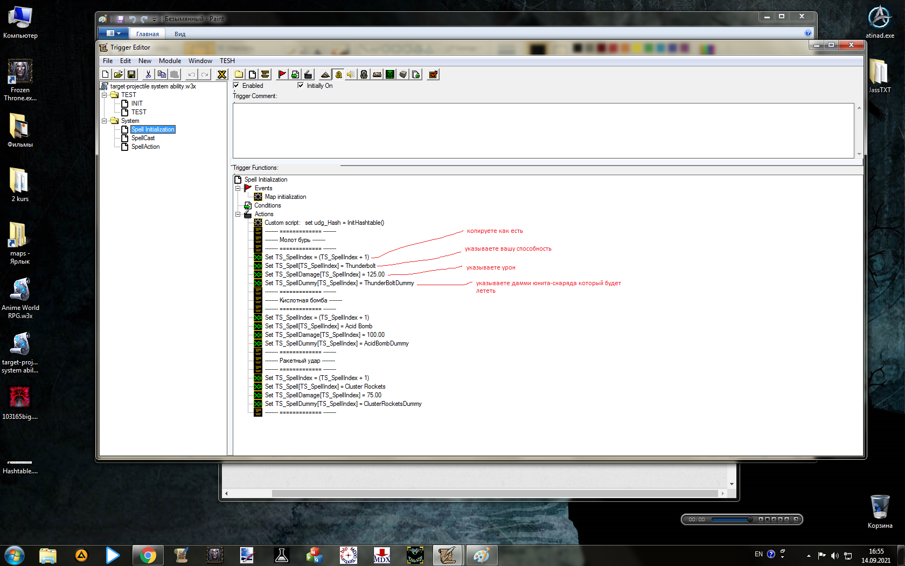Screen dimensions: 905x566
Task: Open the New menu
Action: coord(145,61)
